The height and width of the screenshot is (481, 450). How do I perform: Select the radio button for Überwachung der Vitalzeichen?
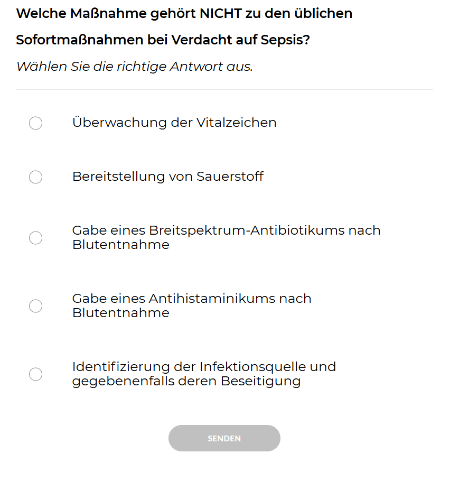(x=35, y=123)
